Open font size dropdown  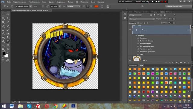point(60,6)
